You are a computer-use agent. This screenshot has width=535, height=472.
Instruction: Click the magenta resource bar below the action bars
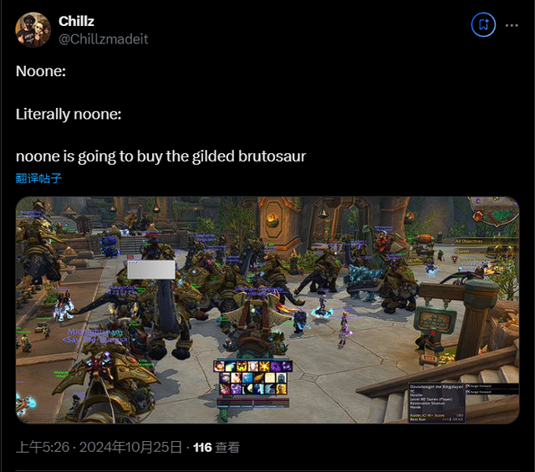coord(253,399)
